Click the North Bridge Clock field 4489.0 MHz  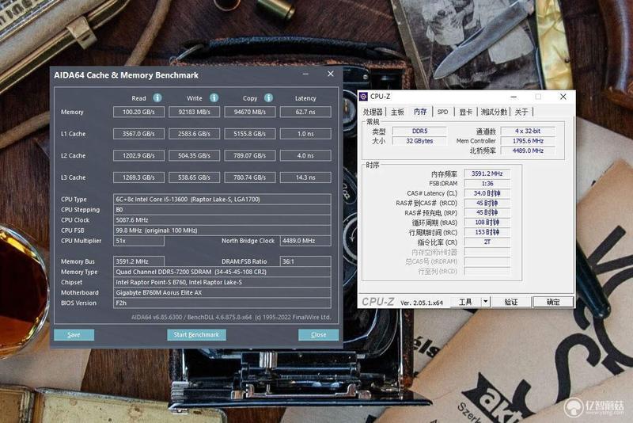pos(305,241)
